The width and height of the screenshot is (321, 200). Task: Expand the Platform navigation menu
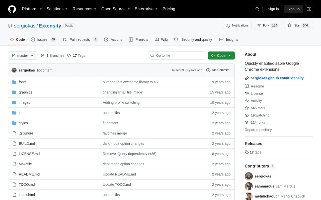32,9
